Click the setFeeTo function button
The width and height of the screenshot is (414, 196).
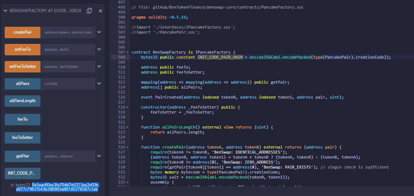[23, 50]
